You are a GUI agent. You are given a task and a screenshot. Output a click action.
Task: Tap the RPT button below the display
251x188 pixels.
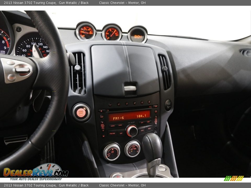click(x=142, y=123)
